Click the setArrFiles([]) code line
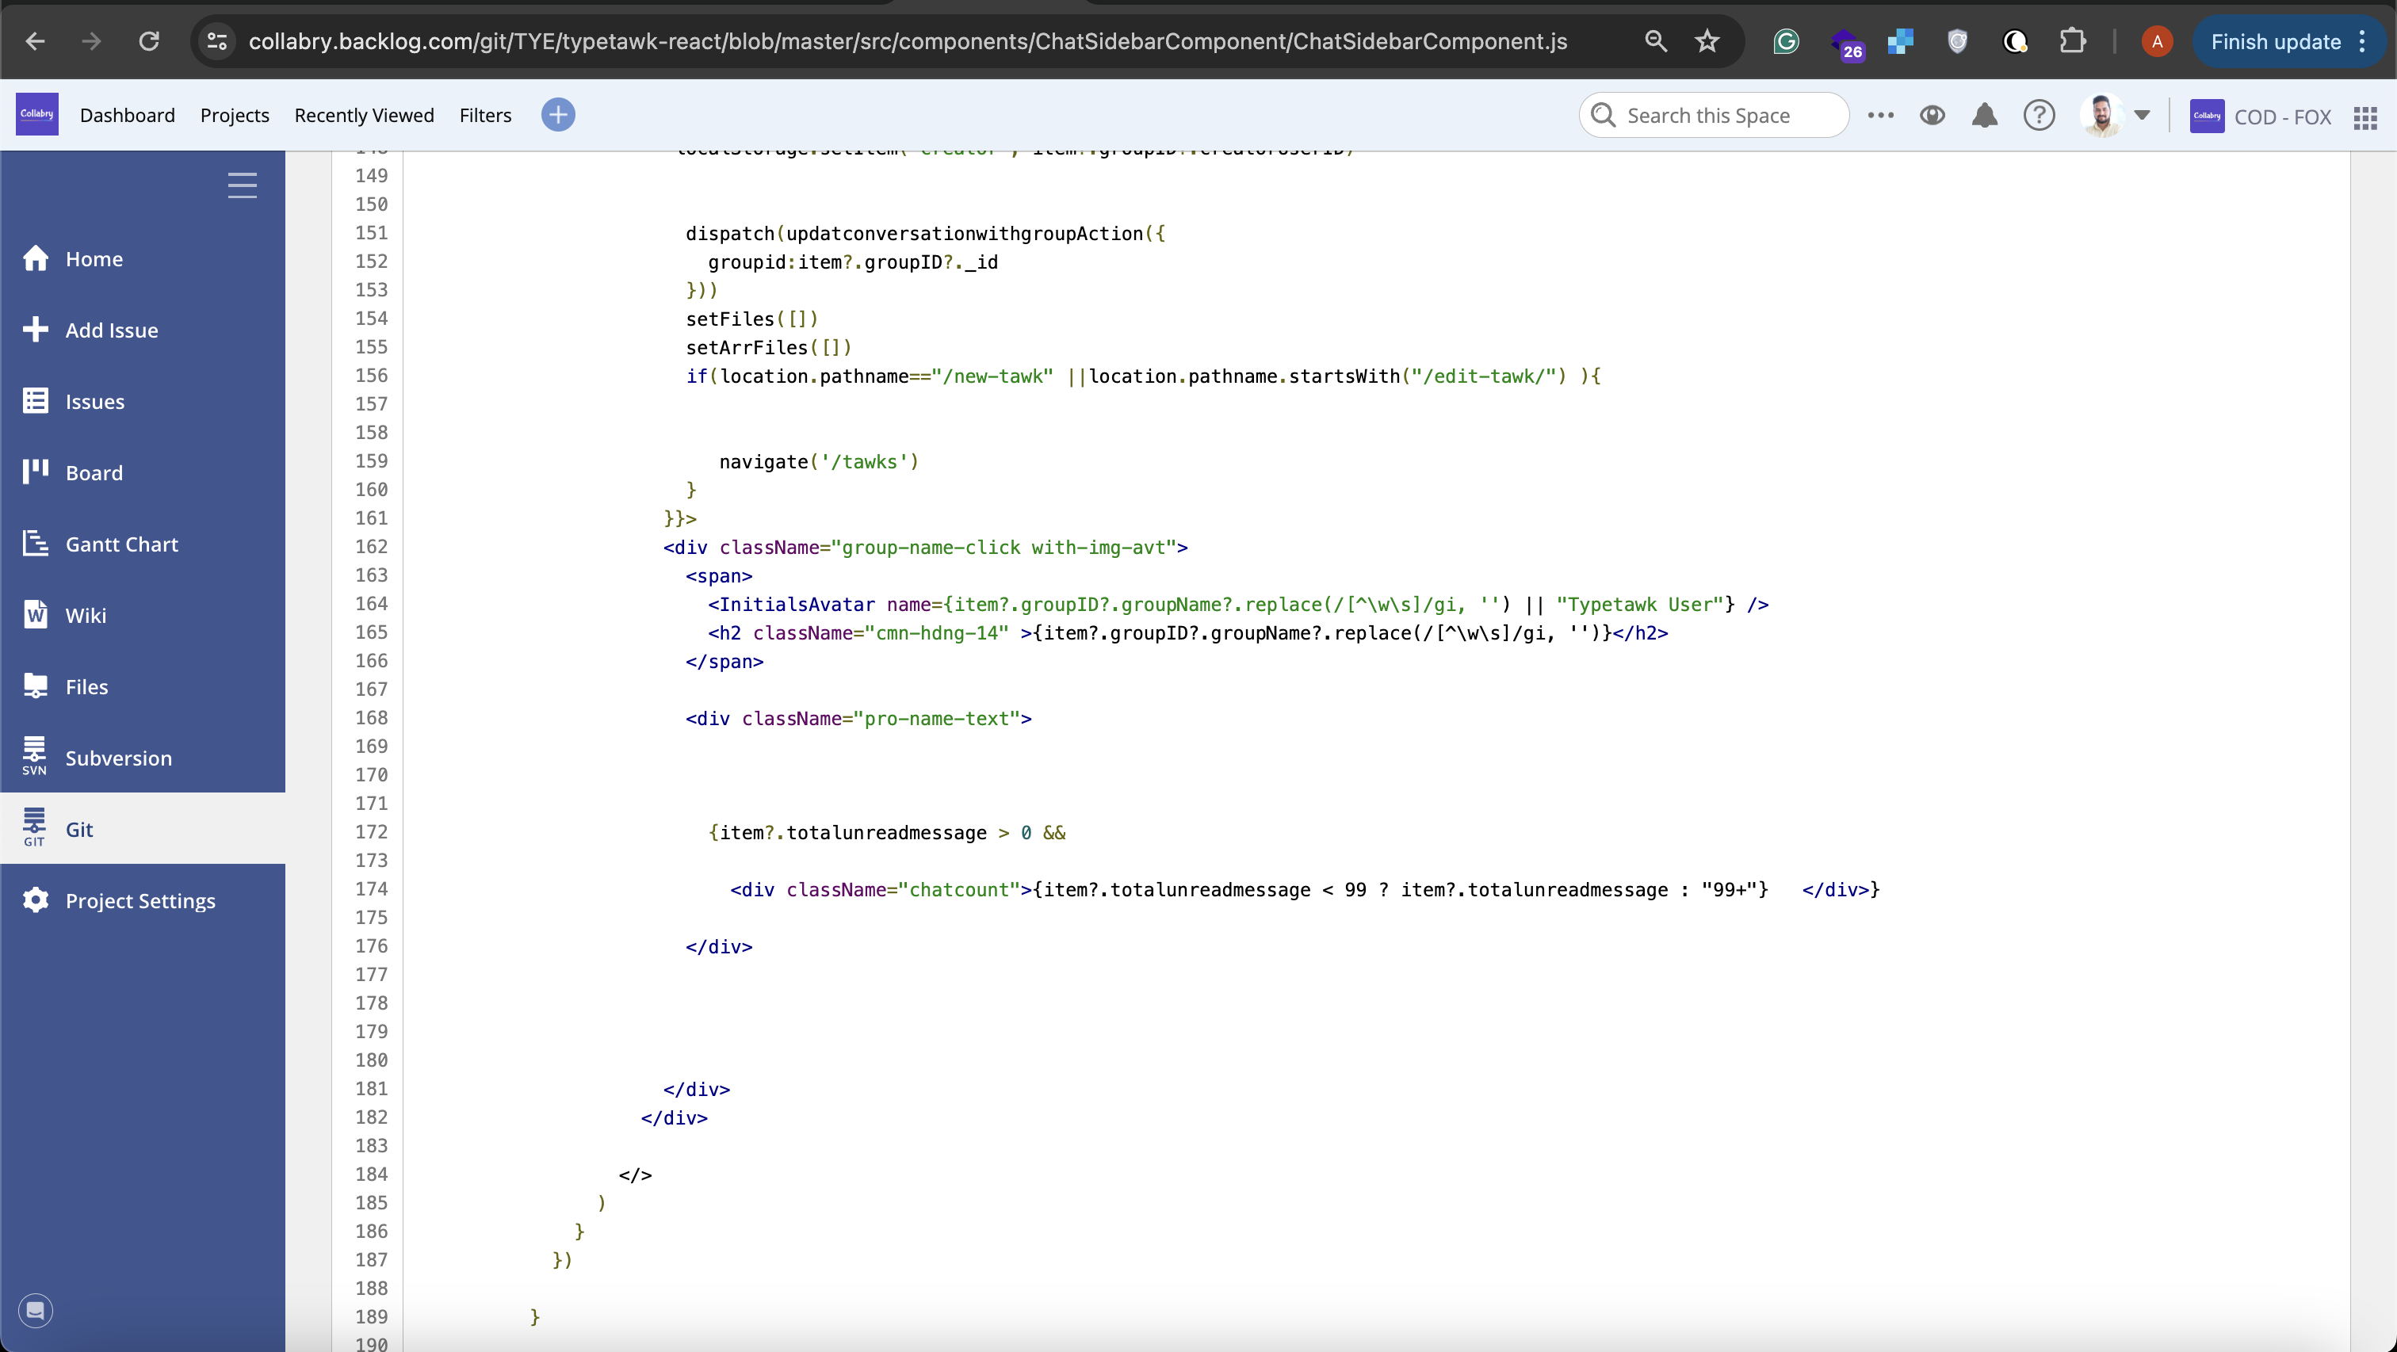Image resolution: width=2397 pixels, height=1352 pixels. [769, 347]
